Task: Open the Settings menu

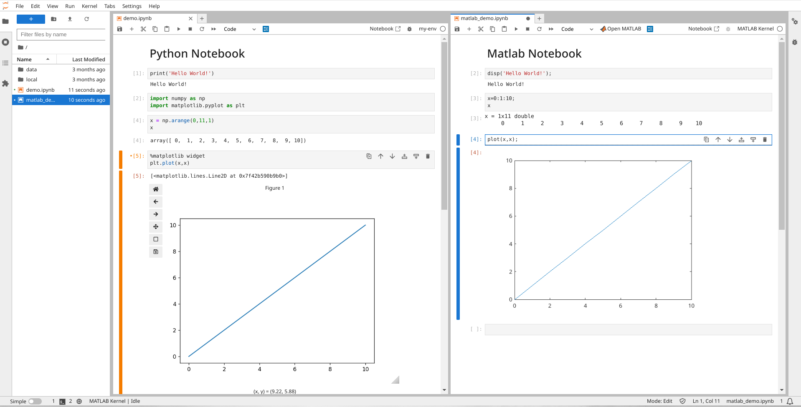Action: [x=132, y=6]
